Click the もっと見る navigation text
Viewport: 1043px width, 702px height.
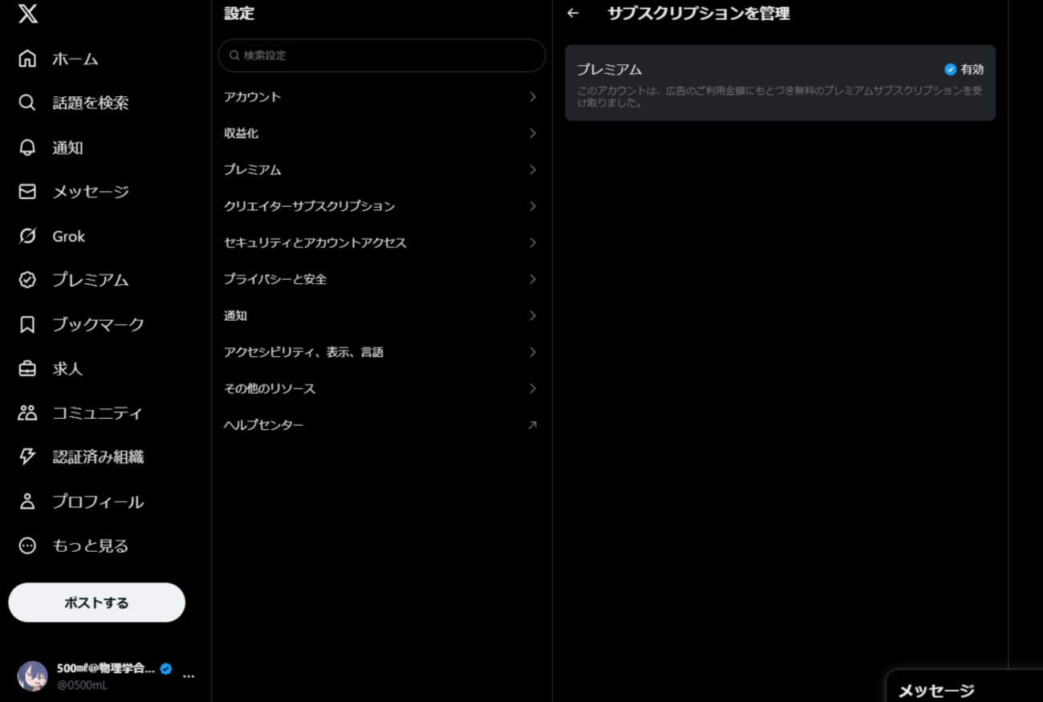[x=91, y=546]
